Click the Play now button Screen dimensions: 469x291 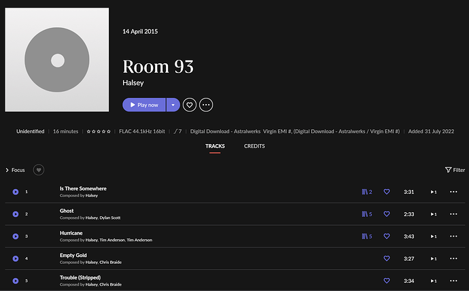[144, 105]
